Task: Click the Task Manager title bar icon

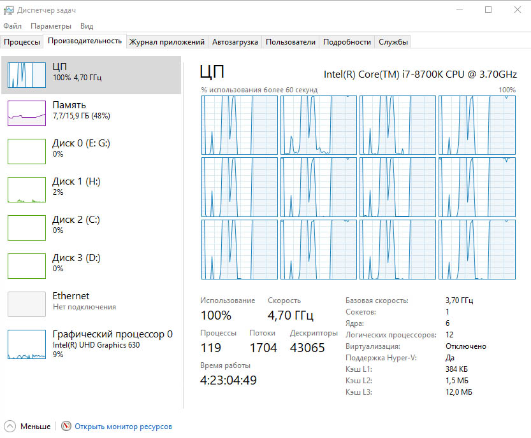Action: (8, 10)
